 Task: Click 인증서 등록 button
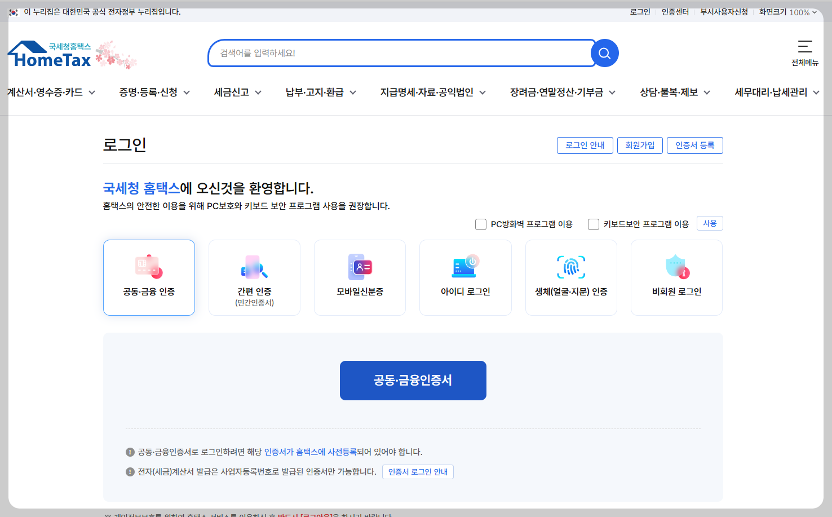click(x=695, y=145)
